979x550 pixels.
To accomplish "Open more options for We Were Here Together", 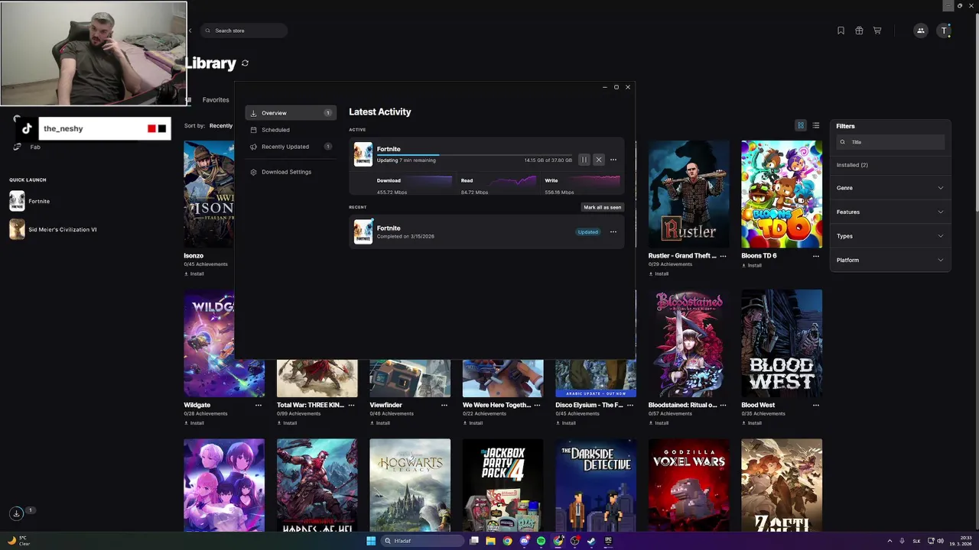I will [x=537, y=405].
